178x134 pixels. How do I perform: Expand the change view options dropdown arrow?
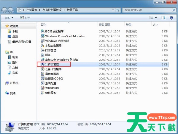pos(157,18)
